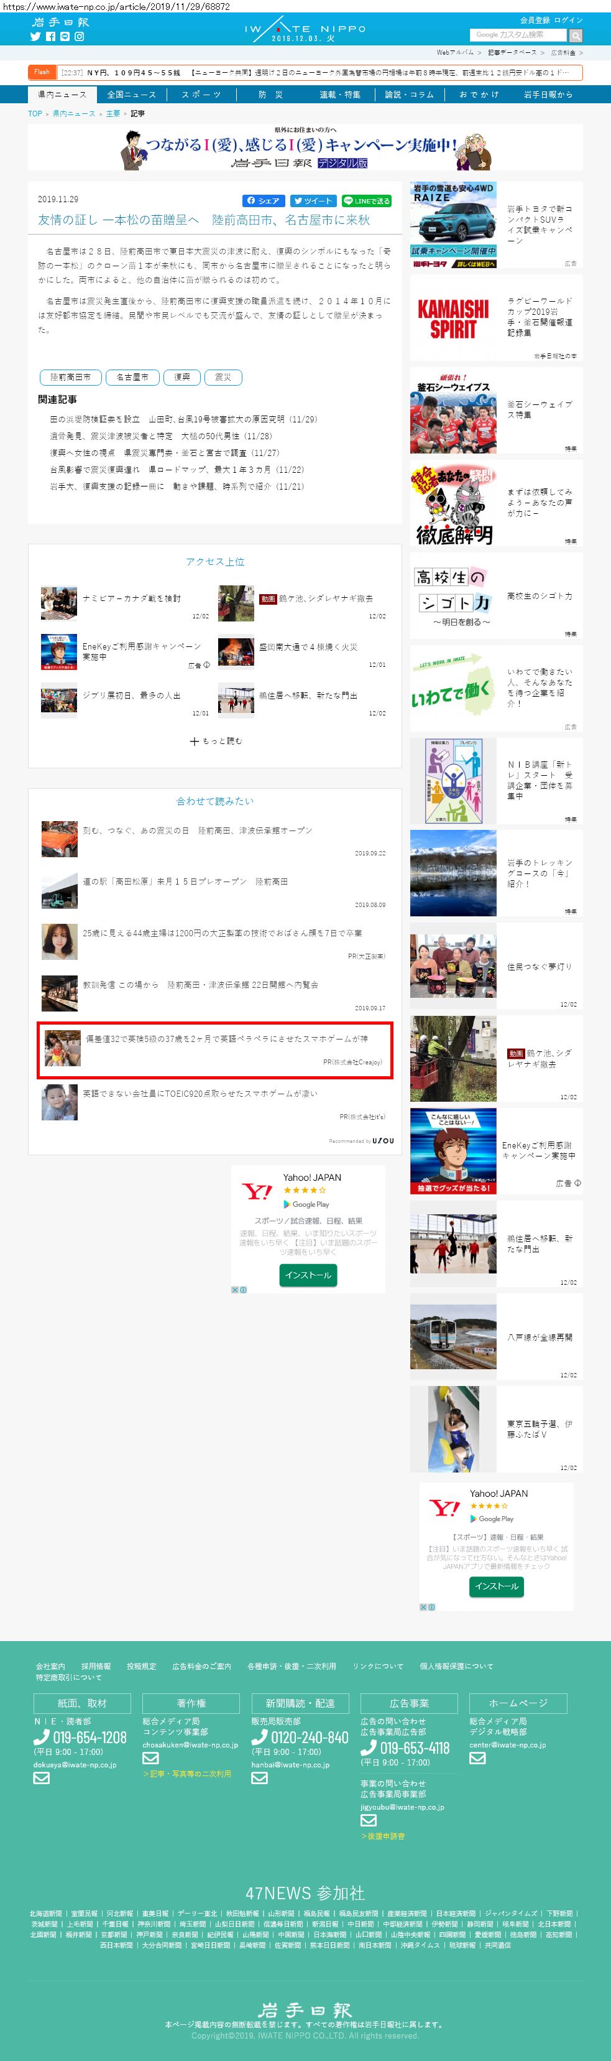Click the mail icon under 紙面、取材

pyautogui.click(x=42, y=1778)
